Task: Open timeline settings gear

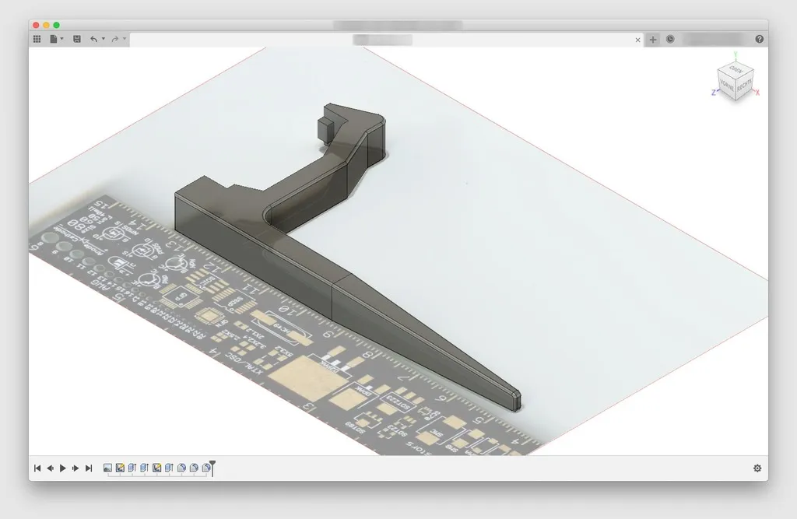Action: pyautogui.click(x=757, y=468)
